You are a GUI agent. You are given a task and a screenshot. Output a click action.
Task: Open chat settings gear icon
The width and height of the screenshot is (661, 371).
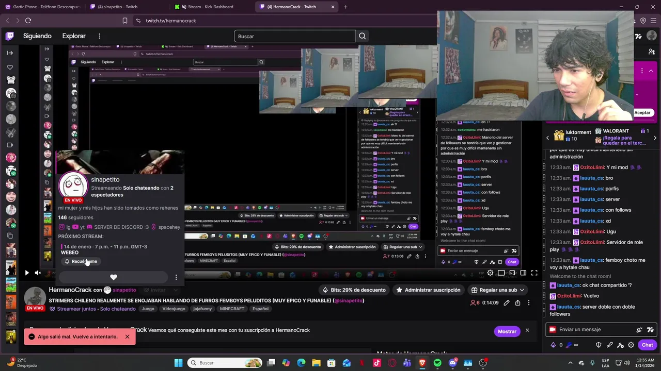pos(631,345)
